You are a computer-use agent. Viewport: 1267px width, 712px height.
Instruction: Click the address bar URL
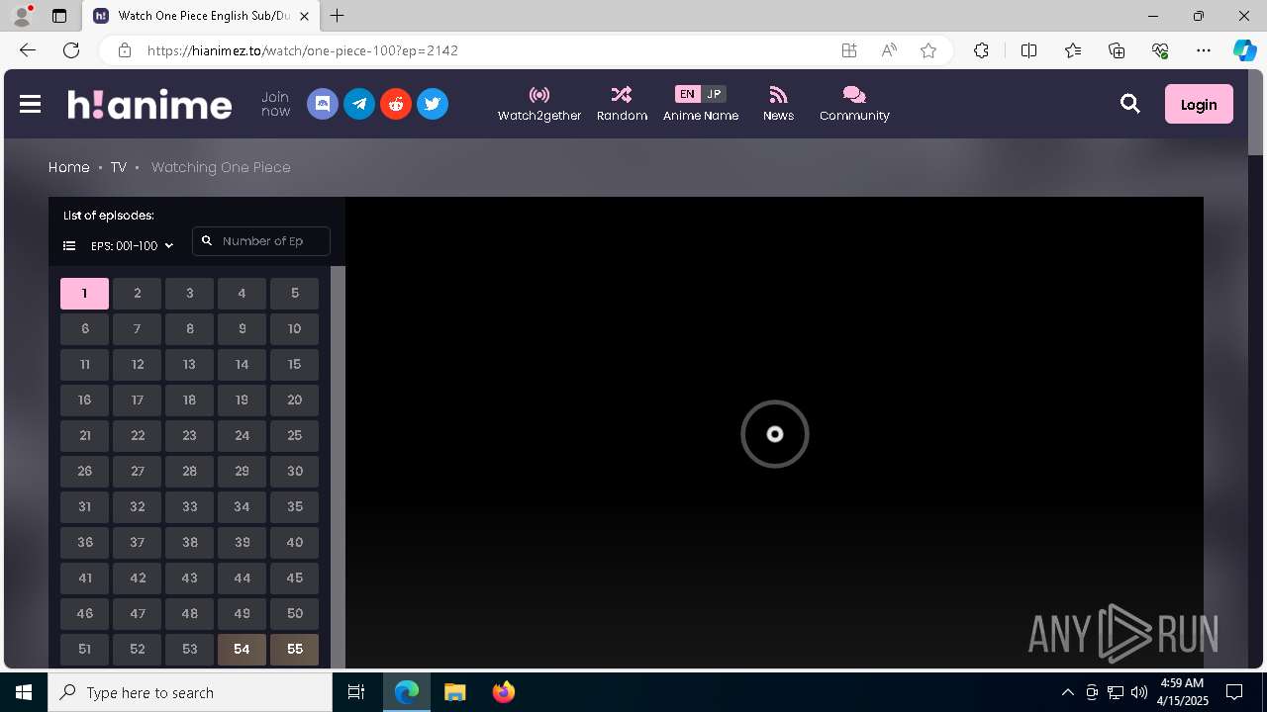[x=303, y=50]
